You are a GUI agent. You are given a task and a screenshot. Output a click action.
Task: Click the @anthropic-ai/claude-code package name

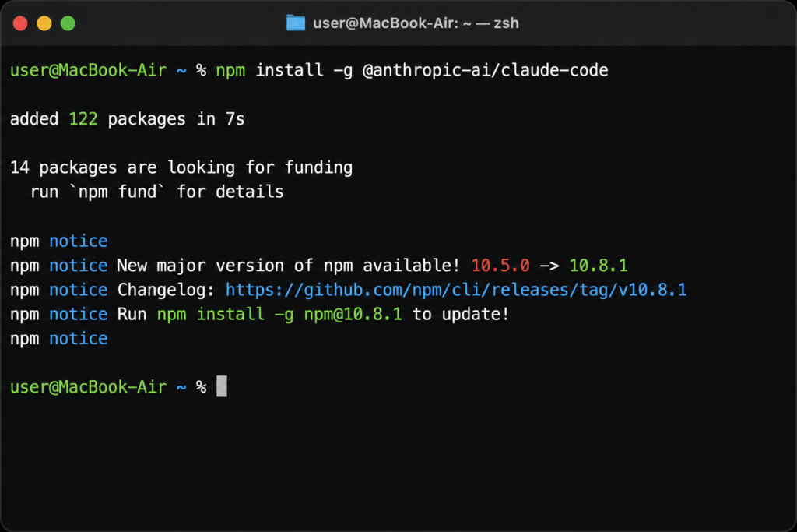486,70
